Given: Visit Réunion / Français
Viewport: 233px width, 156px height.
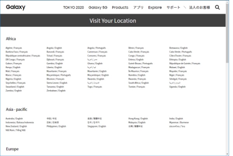Looking at the screenshot, I should click(55, 79).
